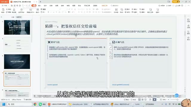Open the 90% zoom level dropdown
This screenshot has height=107, width=191.
tap(164, 100)
